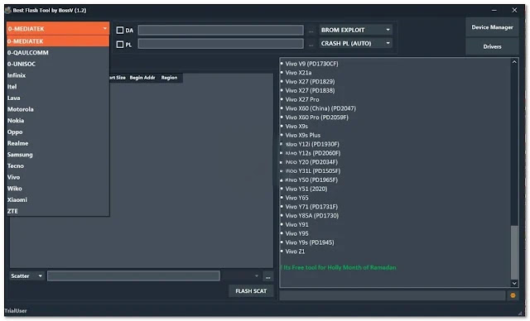Click Vivo X60 (China) (PD2047) entry

320,108
